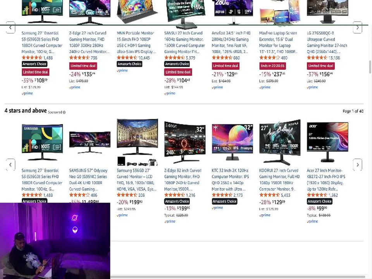Click Limited time deal badge on Amzfast
The height and width of the screenshot is (279, 372).
[226, 66]
